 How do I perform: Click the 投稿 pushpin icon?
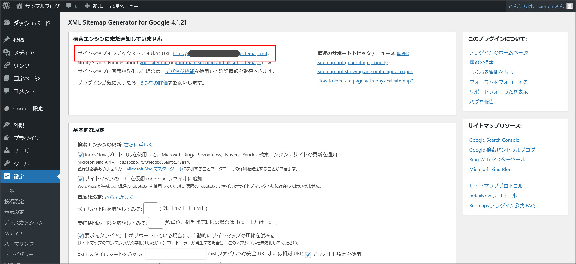click(7, 40)
